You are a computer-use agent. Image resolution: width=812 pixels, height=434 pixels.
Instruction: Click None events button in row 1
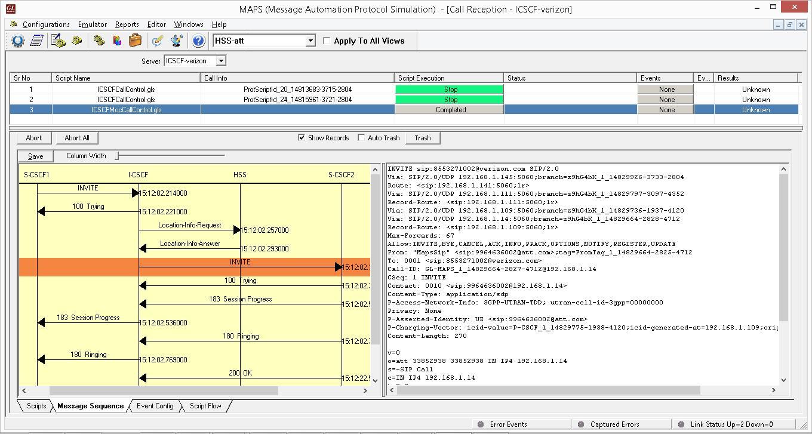pos(666,90)
